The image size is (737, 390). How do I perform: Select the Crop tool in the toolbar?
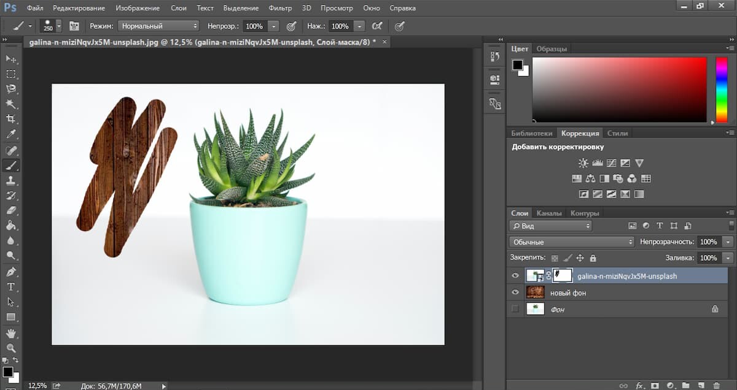coord(10,119)
